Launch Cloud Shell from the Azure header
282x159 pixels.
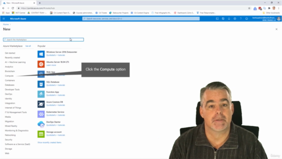[217, 19]
